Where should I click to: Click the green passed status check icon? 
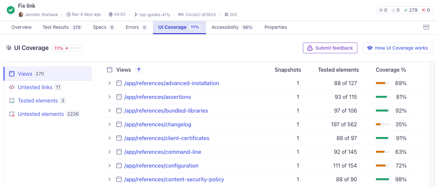point(11,10)
